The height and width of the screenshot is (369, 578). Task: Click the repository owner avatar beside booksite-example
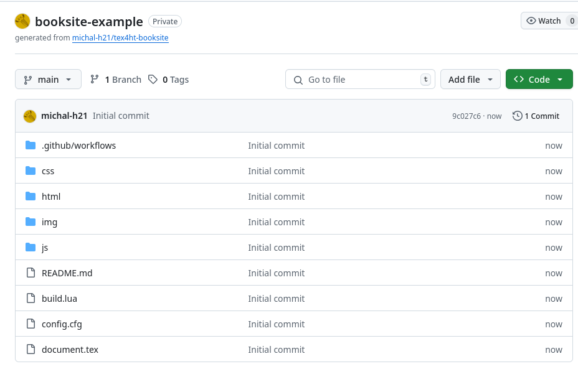click(22, 21)
